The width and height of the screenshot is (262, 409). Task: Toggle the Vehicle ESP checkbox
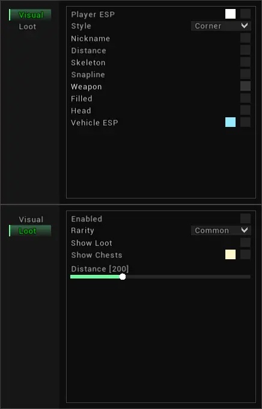click(x=245, y=122)
